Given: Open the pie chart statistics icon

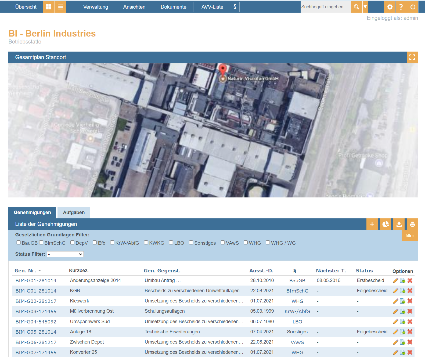Looking at the screenshot, I should point(386,224).
